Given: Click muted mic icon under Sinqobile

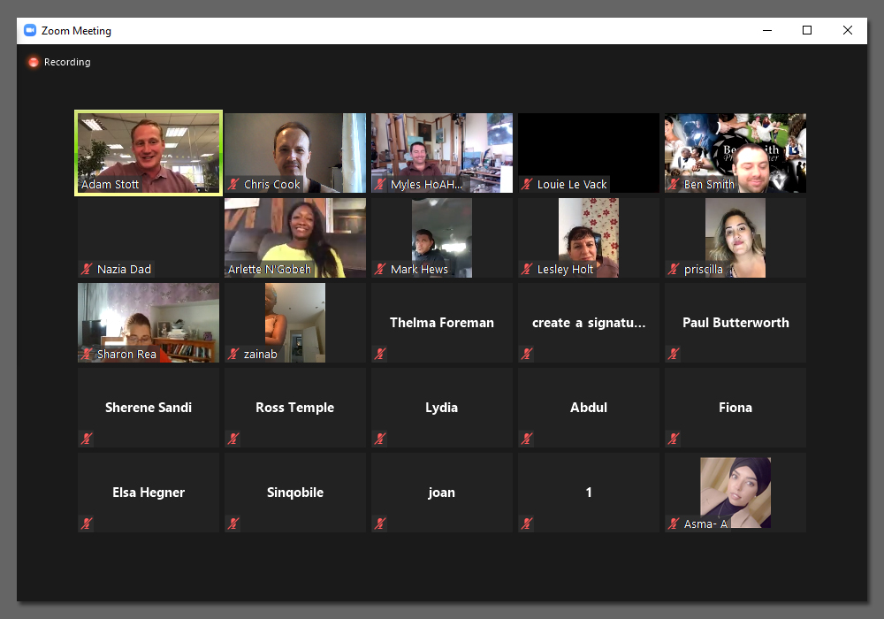Looking at the screenshot, I should click(233, 523).
